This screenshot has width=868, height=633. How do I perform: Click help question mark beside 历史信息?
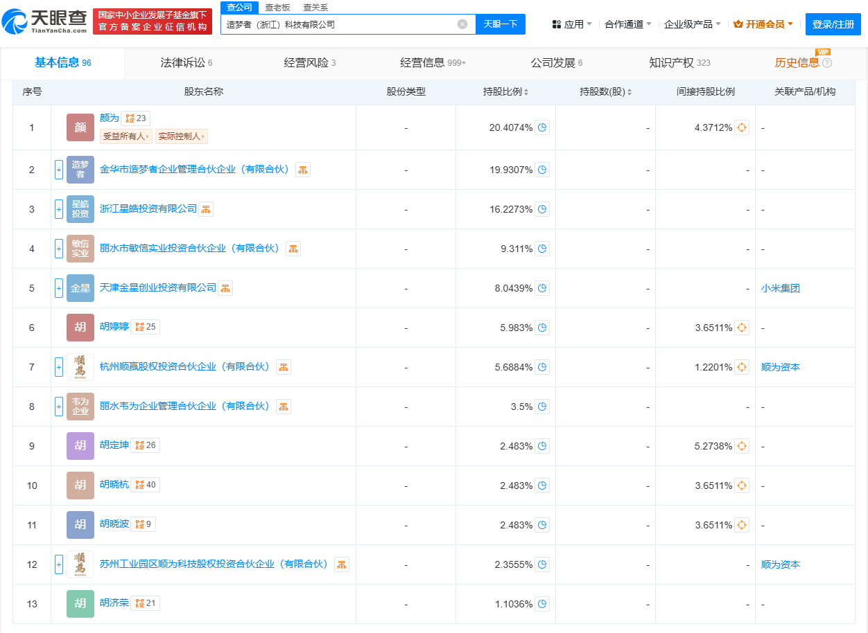point(827,63)
